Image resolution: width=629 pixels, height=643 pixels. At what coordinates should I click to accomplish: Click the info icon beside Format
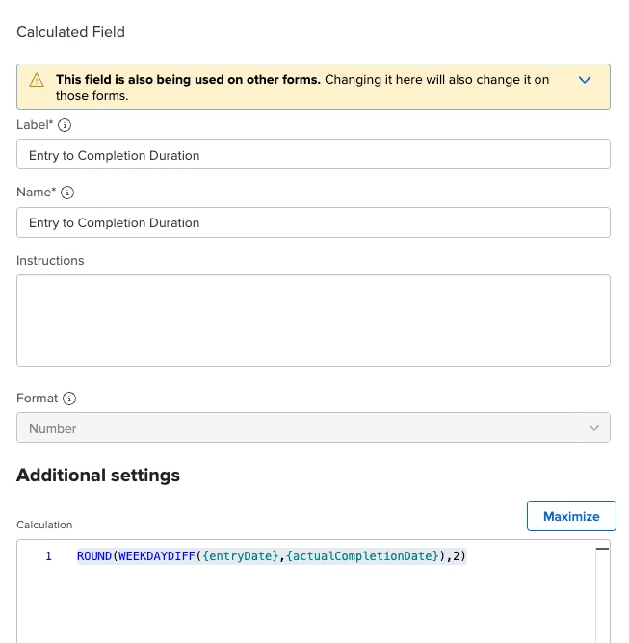tap(69, 399)
